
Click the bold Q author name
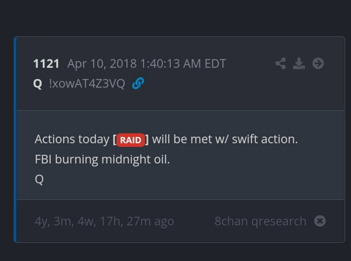(38, 84)
